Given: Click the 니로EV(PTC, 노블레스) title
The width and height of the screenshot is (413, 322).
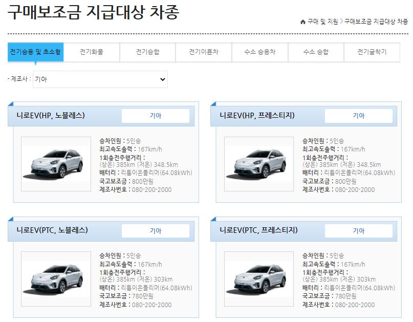Looking at the screenshot, I should click(x=52, y=230).
